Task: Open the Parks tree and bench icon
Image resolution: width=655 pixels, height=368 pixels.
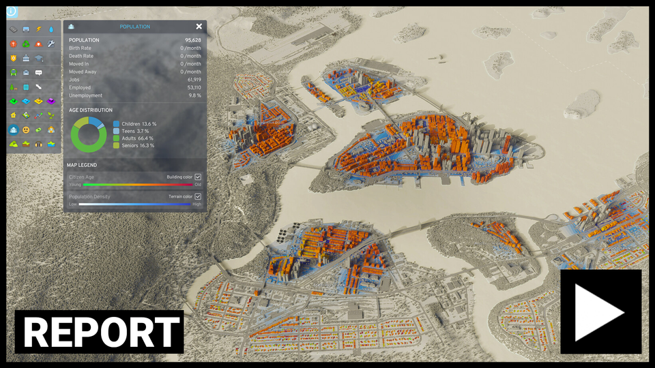Action: pos(14,87)
